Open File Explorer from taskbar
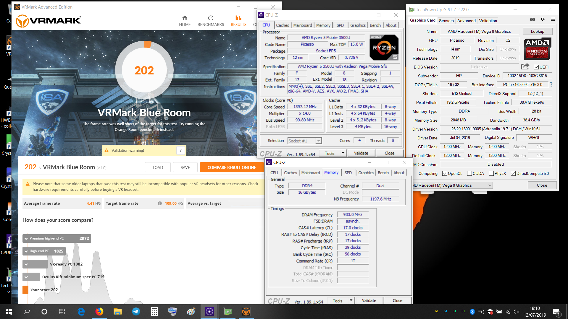This screenshot has height=319, width=568. click(117, 312)
